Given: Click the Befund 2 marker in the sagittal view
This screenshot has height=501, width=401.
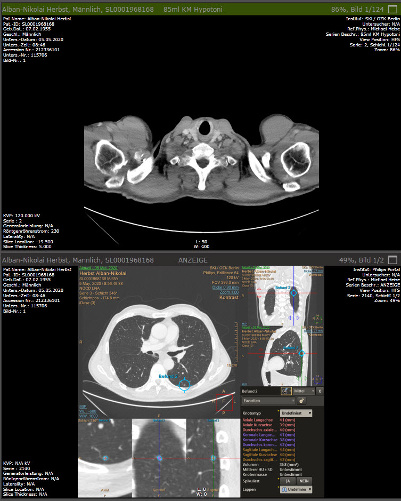Looking at the screenshot, I should tap(301, 353).
